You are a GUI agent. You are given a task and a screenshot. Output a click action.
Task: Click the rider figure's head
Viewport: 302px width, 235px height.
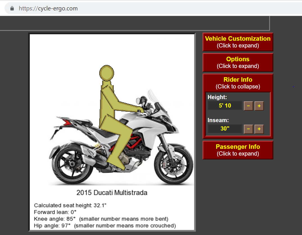107,73
